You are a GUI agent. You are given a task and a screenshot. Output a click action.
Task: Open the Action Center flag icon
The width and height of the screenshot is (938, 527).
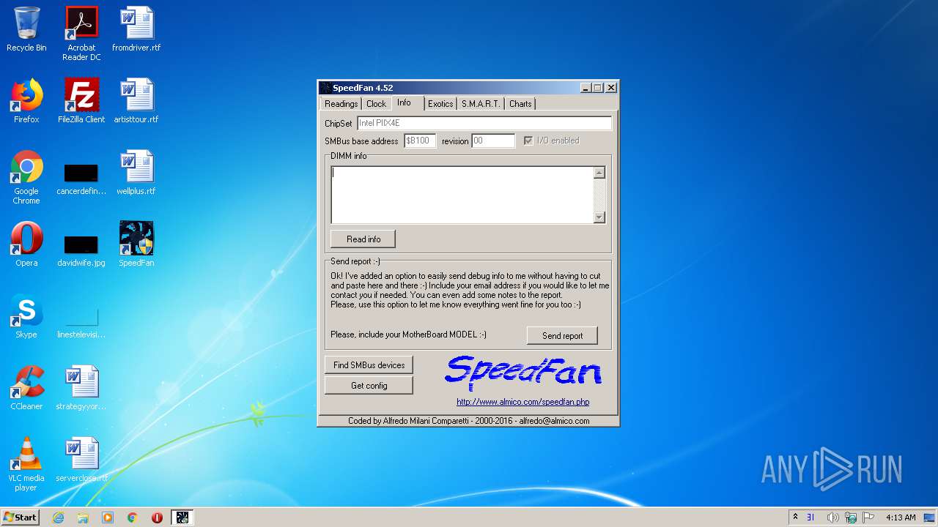(868, 517)
